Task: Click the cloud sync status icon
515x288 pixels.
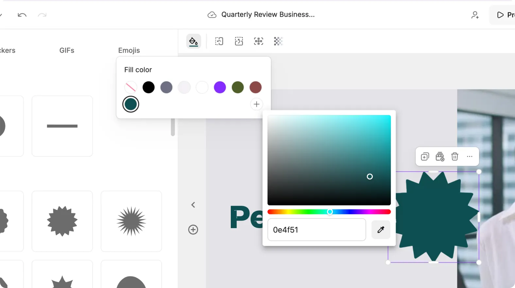Action: click(212, 15)
